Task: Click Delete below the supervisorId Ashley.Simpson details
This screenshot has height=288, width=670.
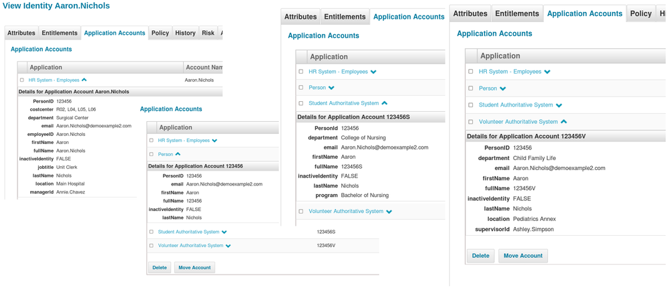Action: (480, 256)
